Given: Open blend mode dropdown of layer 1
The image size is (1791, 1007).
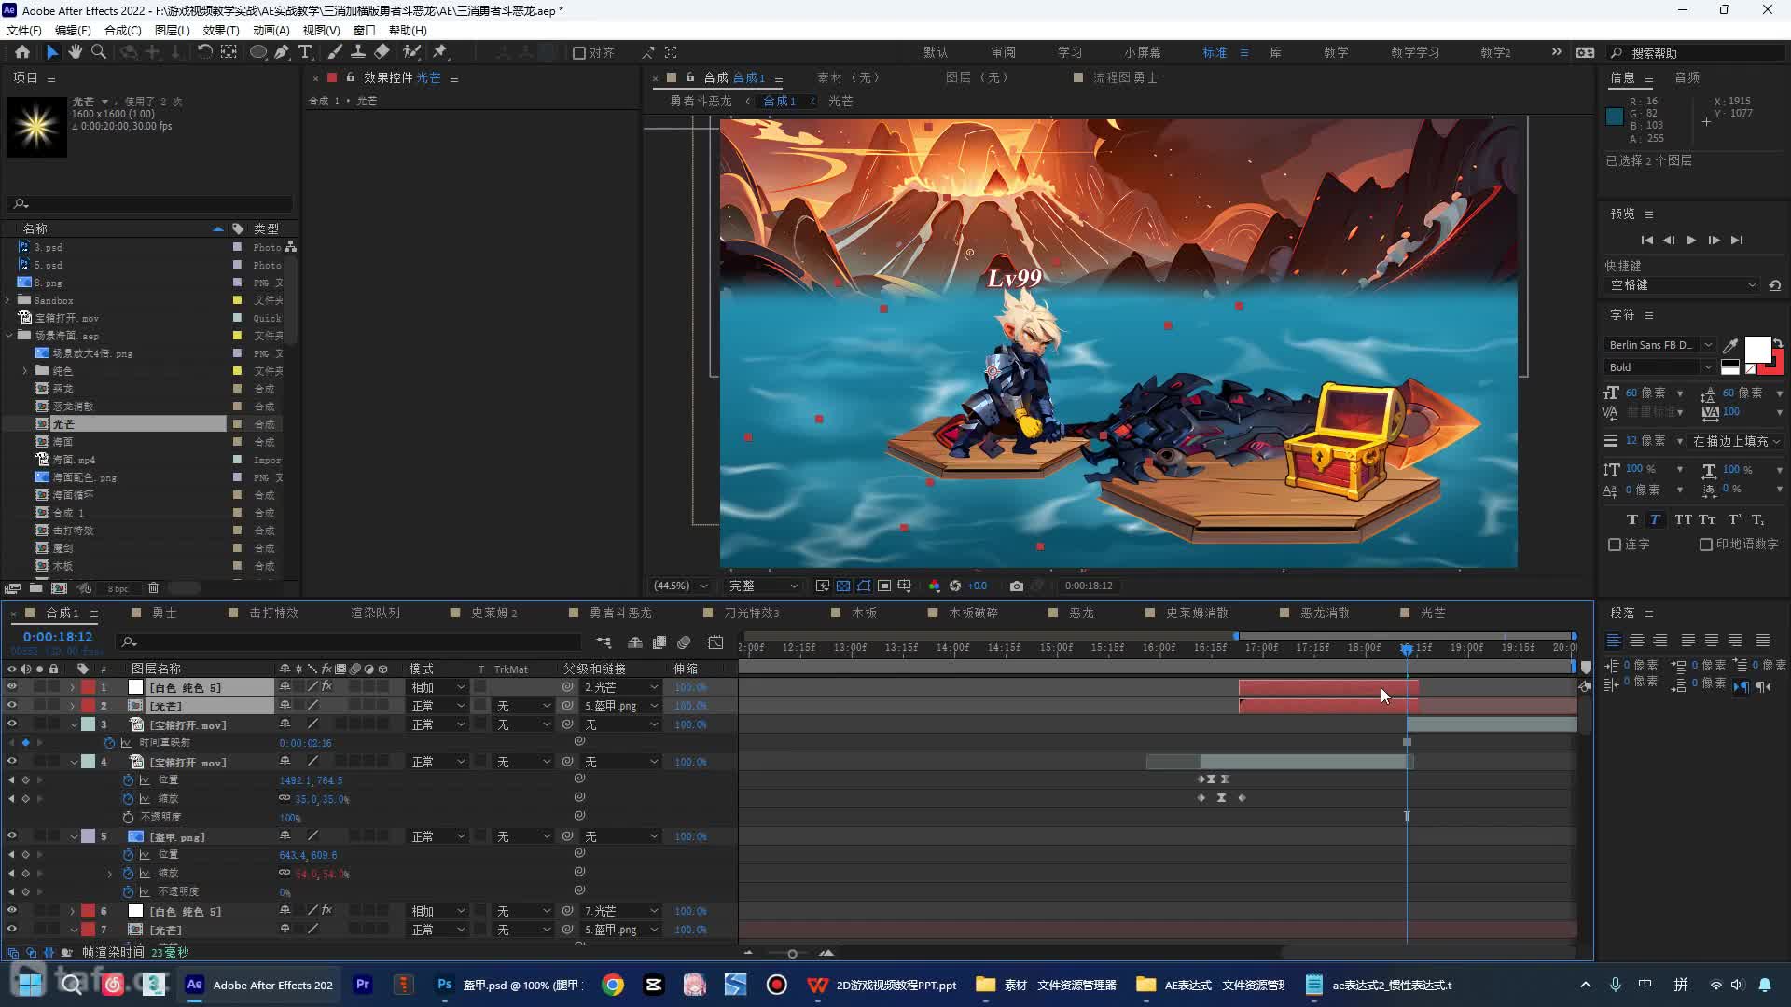Looking at the screenshot, I should coord(437,687).
